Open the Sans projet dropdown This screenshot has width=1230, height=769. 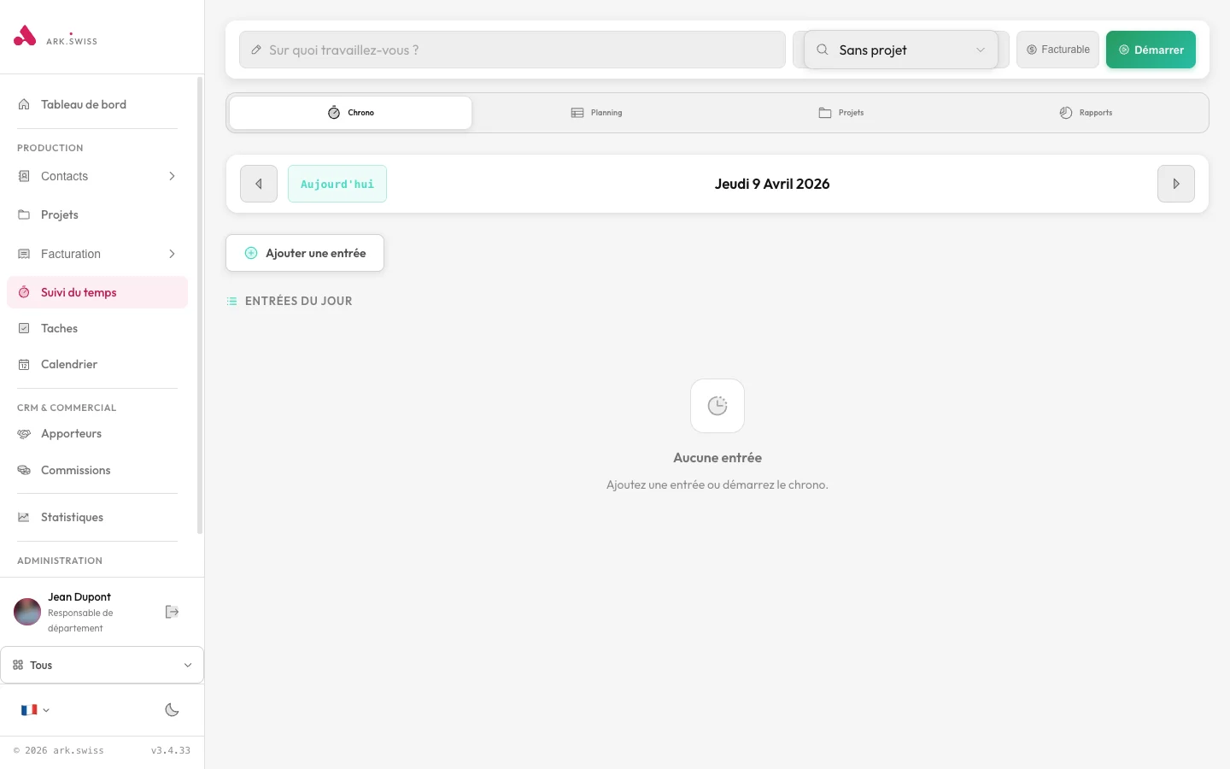pos(899,50)
